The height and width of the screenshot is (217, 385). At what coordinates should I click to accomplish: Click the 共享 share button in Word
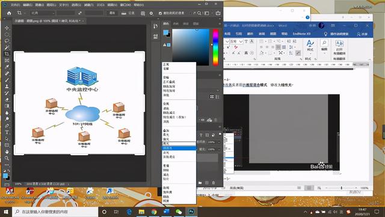[x=362, y=34]
